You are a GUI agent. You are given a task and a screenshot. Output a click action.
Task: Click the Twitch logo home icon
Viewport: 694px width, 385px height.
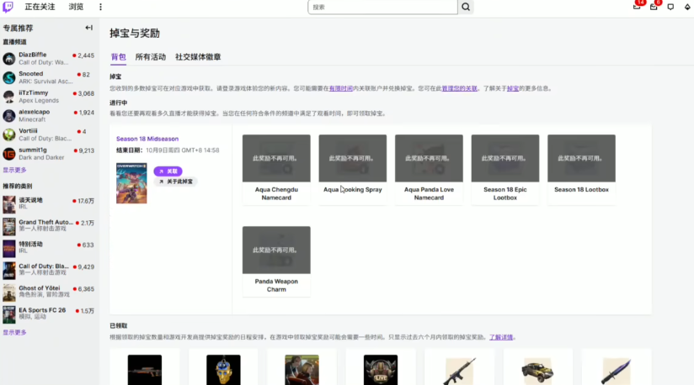8,7
